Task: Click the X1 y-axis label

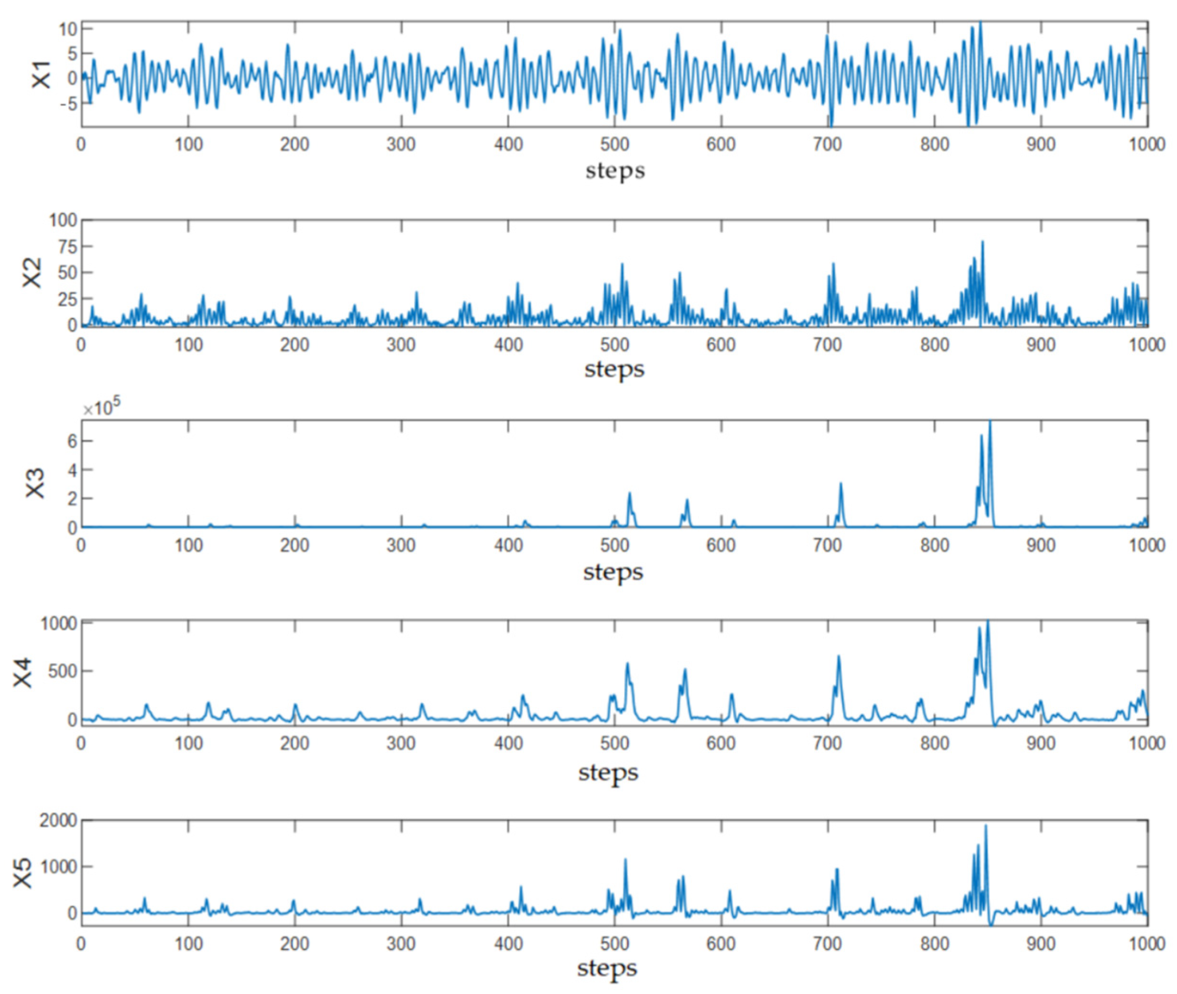Action: 41,75
